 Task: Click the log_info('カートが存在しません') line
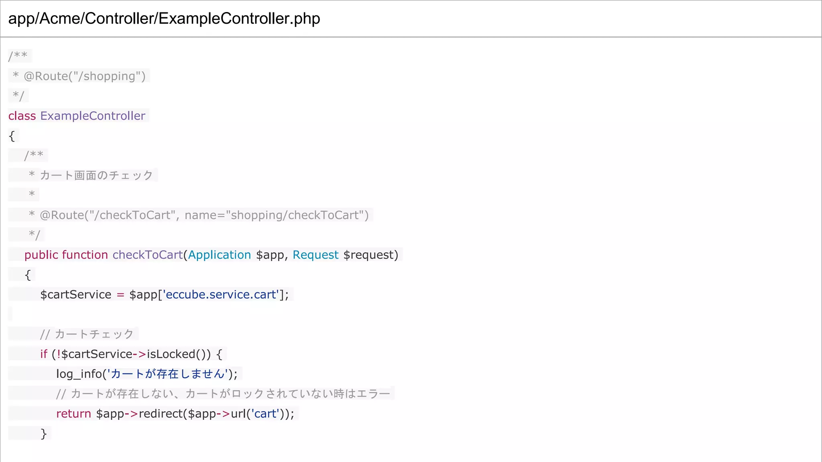click(147, 374)
